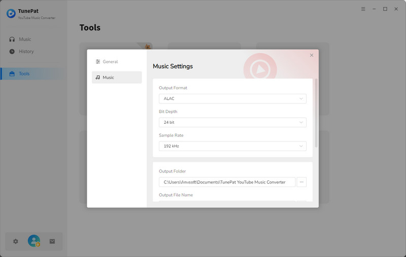Click the Output Folder path field
This screenshot has height=257, width=406.
227,182
